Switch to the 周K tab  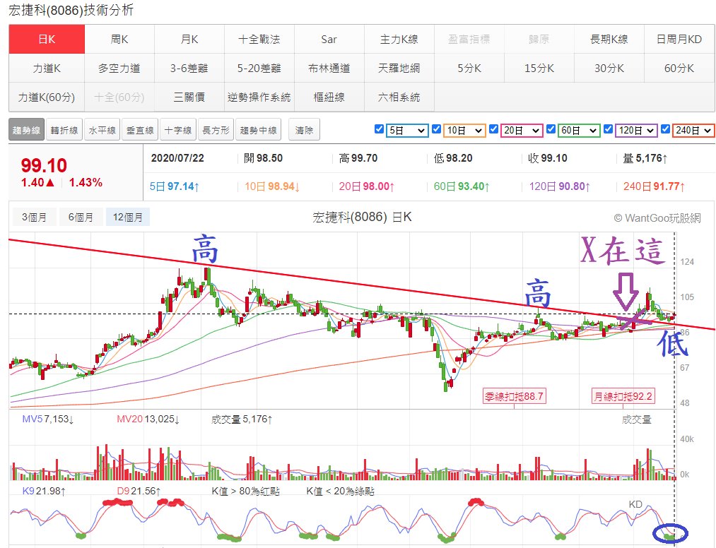119,40
